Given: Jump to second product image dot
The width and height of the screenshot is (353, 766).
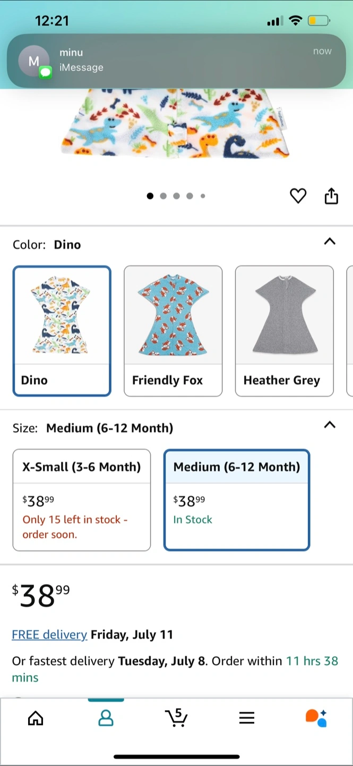Looking at the screenshot, I should tap(163, 196).
